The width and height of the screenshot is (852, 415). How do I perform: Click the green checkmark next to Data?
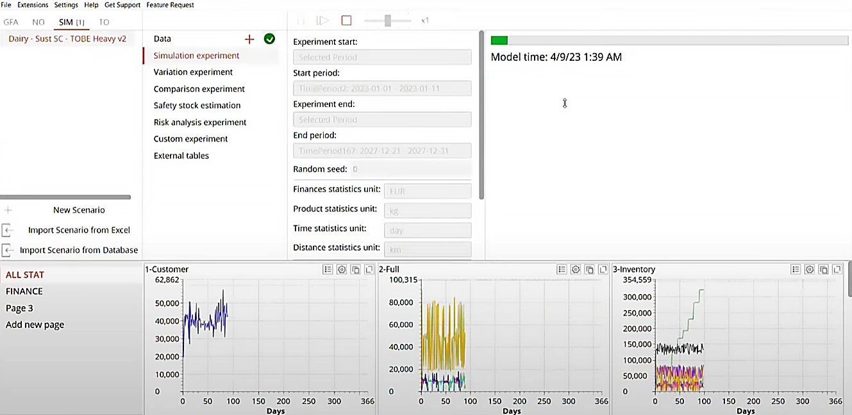pos(269,39)
